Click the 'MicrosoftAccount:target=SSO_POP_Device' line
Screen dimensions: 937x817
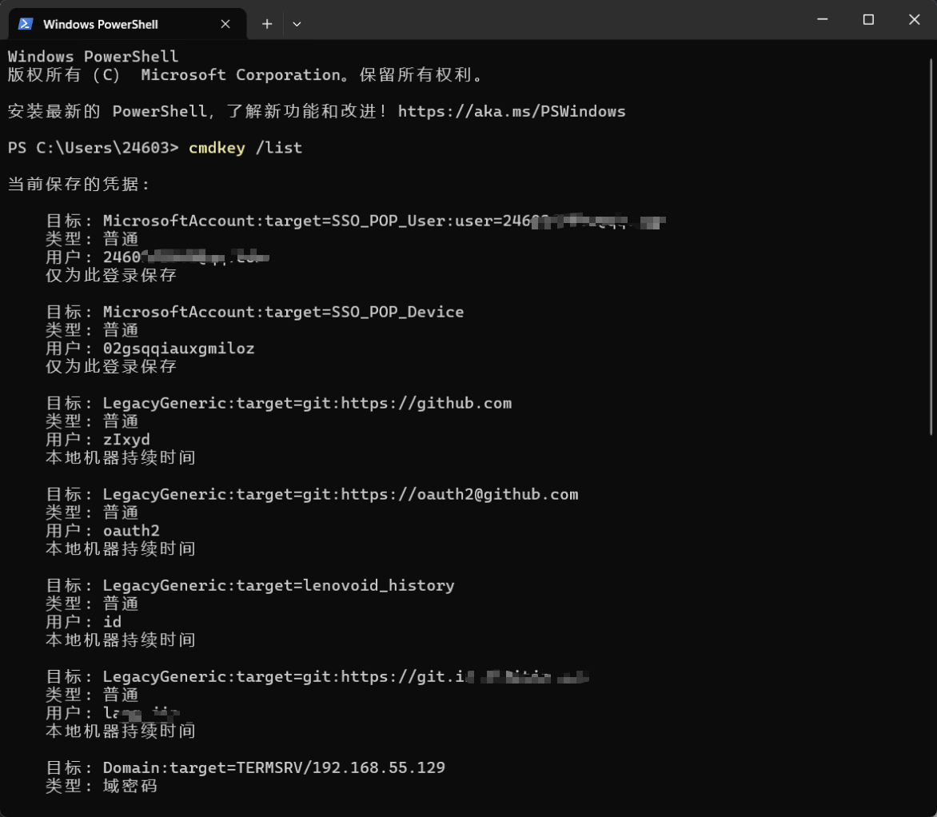tap(254, 312)
